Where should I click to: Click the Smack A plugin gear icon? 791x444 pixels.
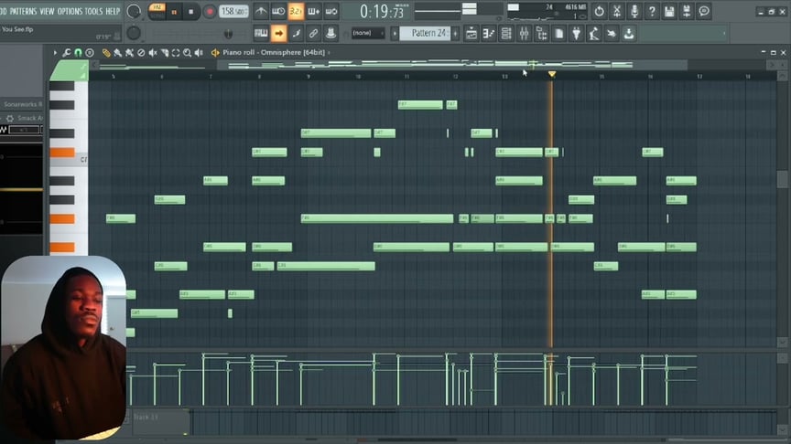click(9, 118)
